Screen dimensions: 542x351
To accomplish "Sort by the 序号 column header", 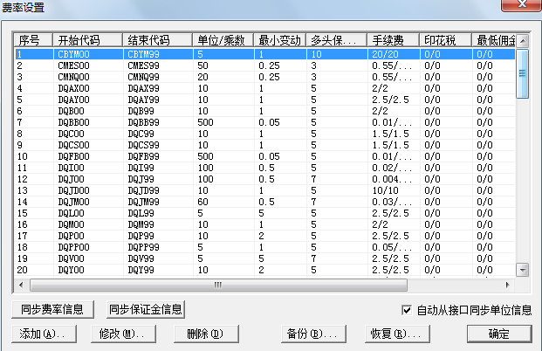I will pos(33,40).
